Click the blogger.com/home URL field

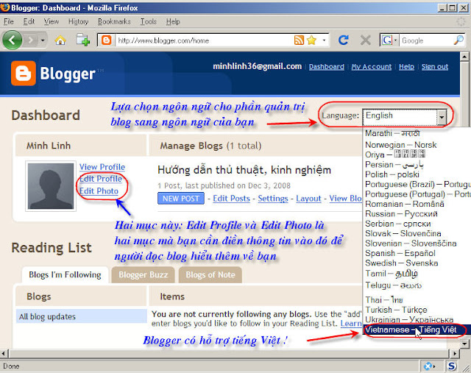point(205,40)
